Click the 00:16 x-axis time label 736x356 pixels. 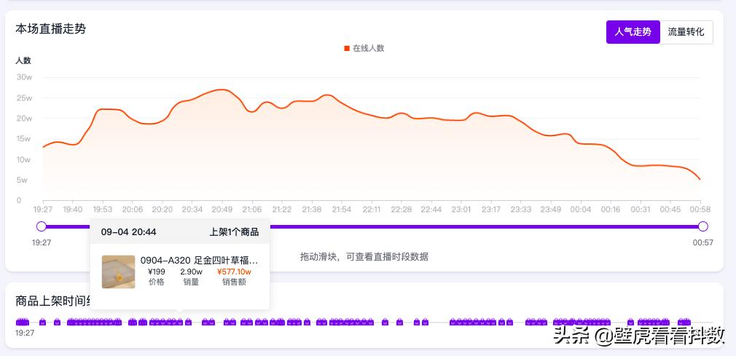(x=610, y=210)
